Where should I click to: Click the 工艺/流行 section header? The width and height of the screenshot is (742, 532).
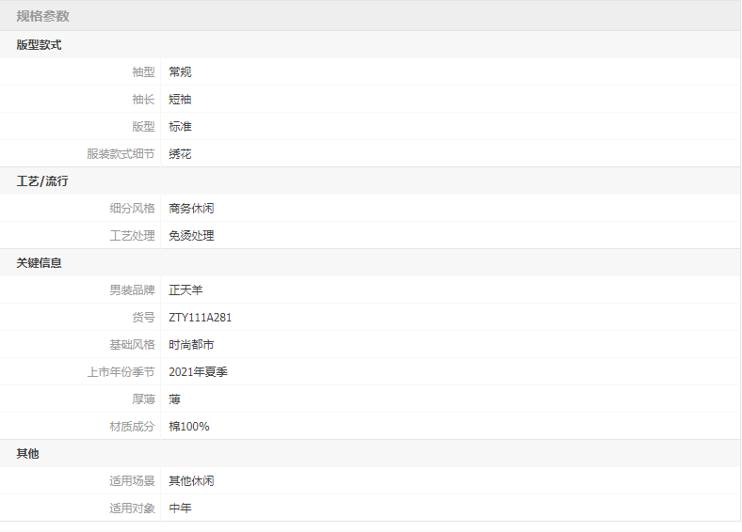click(41, 180)
